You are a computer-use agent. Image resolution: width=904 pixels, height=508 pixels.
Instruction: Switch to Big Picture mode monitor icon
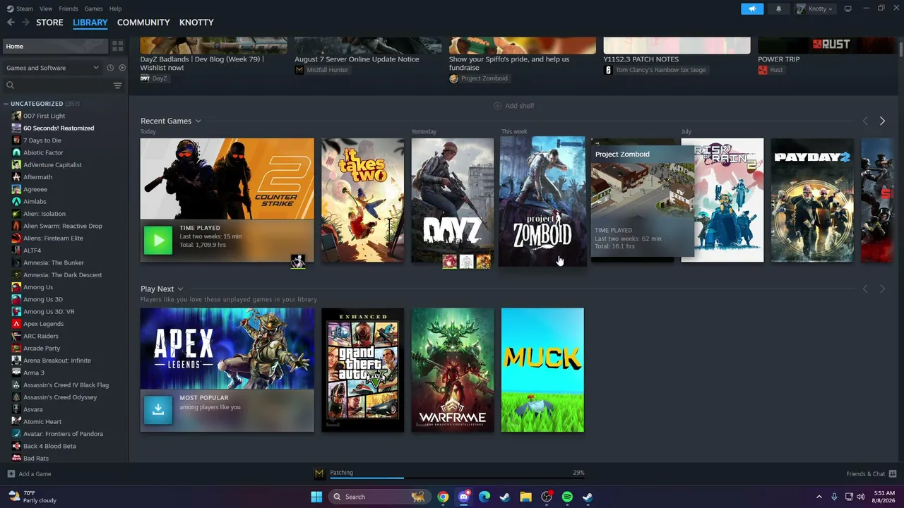848,8
